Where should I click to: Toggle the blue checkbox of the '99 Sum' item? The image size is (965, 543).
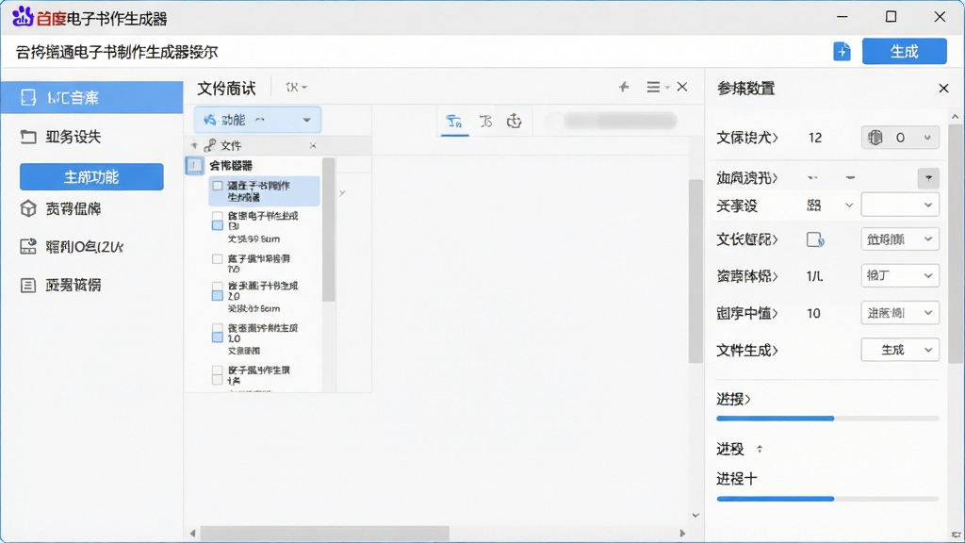(218, 225)
